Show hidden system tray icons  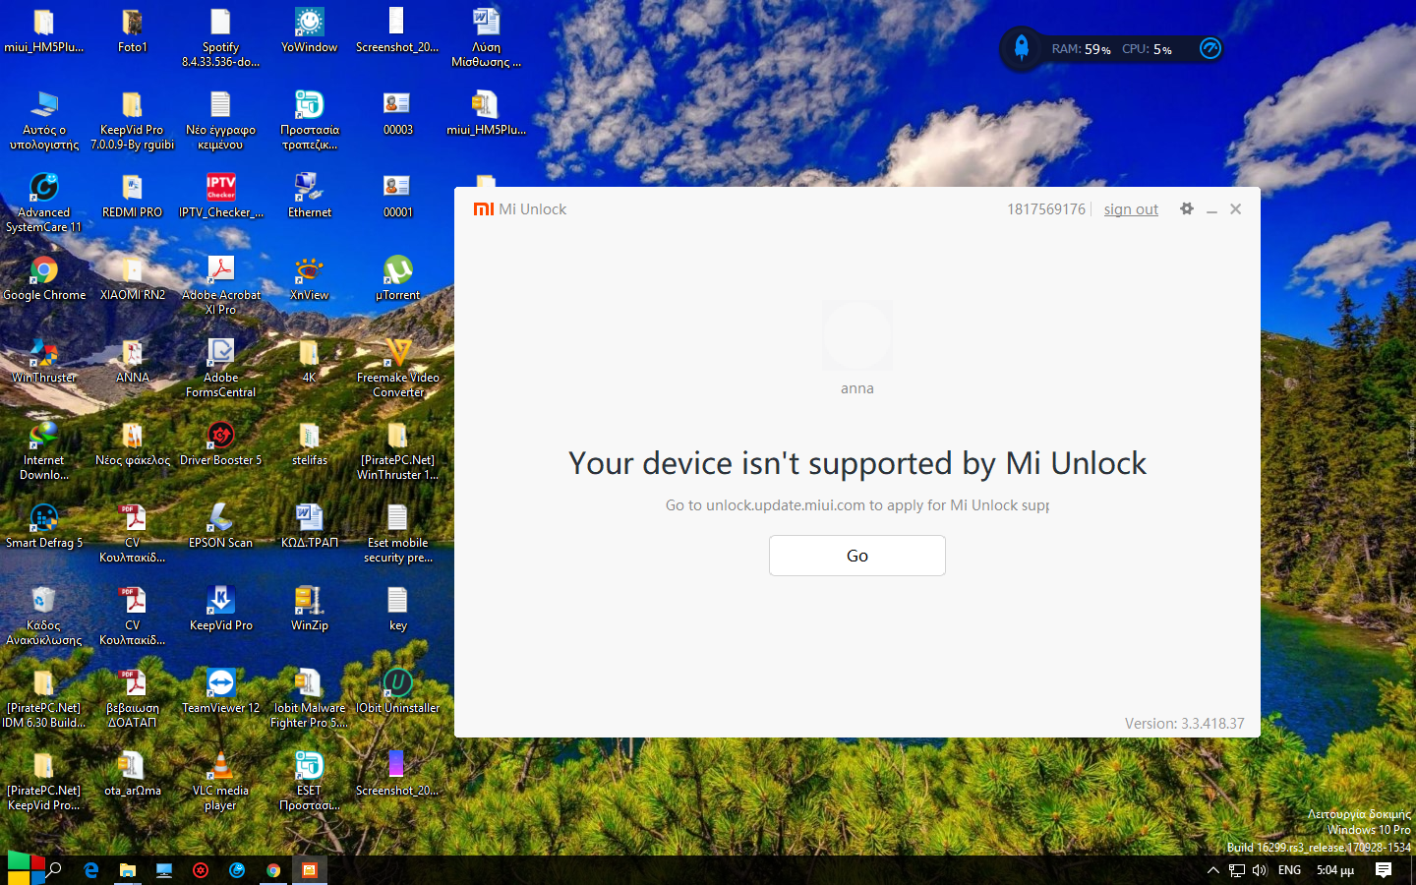point(1213,870)
